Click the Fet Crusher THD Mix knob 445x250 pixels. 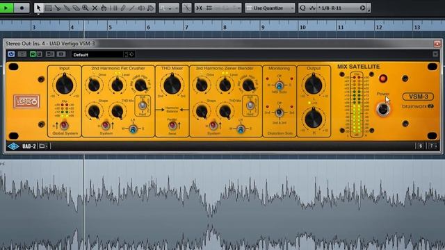pos(118,111)
